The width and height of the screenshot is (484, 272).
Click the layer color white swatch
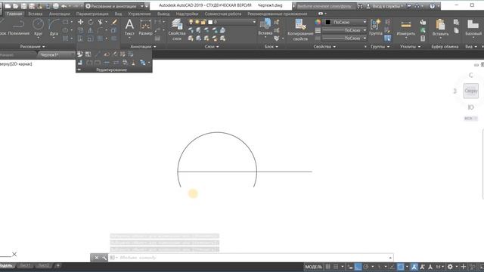coord(210,22)
